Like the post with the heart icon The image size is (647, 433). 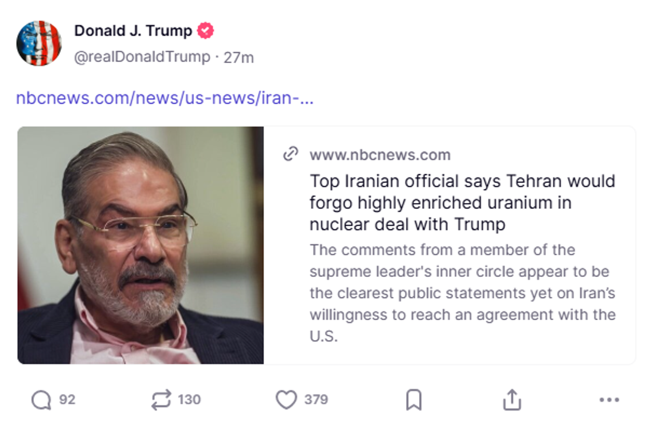286,400
